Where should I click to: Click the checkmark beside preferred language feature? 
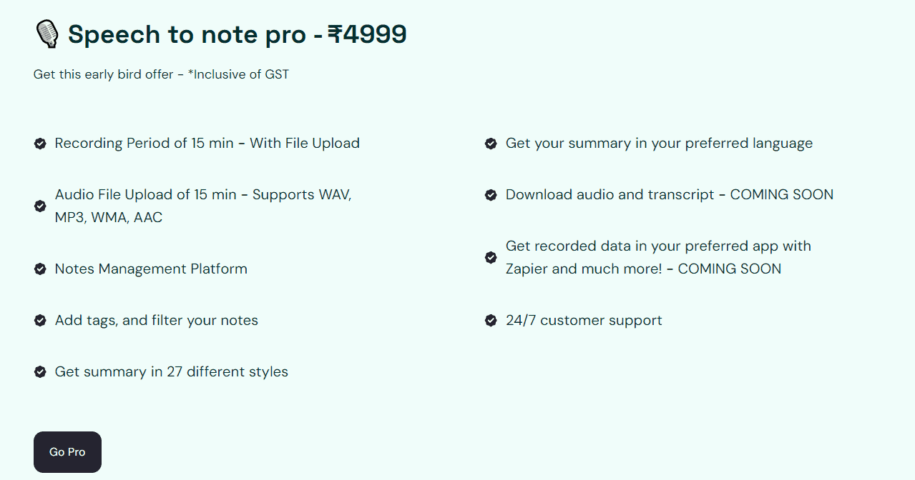point(491,143)
